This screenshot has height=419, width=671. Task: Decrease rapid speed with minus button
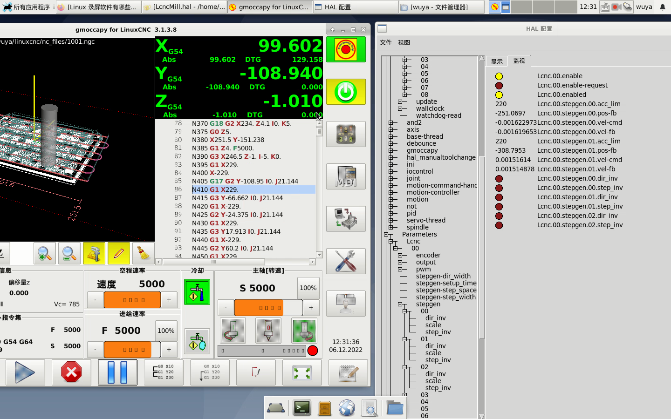tap(96, 300)
